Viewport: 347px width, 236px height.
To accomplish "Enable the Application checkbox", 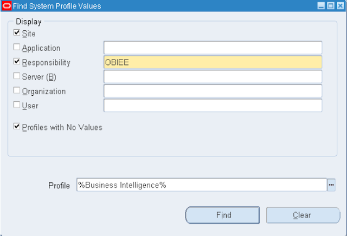I will [x=17, y=48].
